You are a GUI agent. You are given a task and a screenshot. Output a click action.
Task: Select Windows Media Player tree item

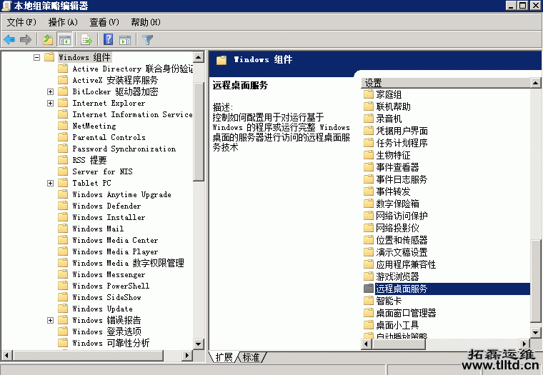pyautogui.click(x=115, y=251)
